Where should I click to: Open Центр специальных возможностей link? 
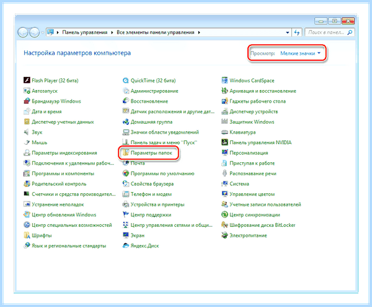point(72,225)
